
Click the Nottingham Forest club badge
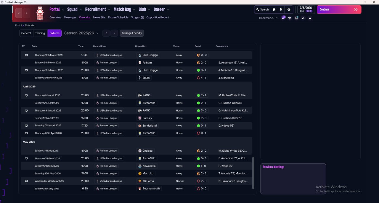tap(40, 13)
